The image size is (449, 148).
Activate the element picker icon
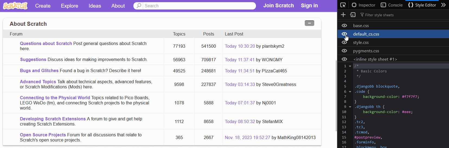pos(343,5)
